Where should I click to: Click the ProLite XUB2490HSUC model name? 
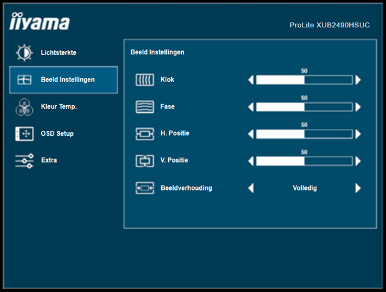pos(329,25)
